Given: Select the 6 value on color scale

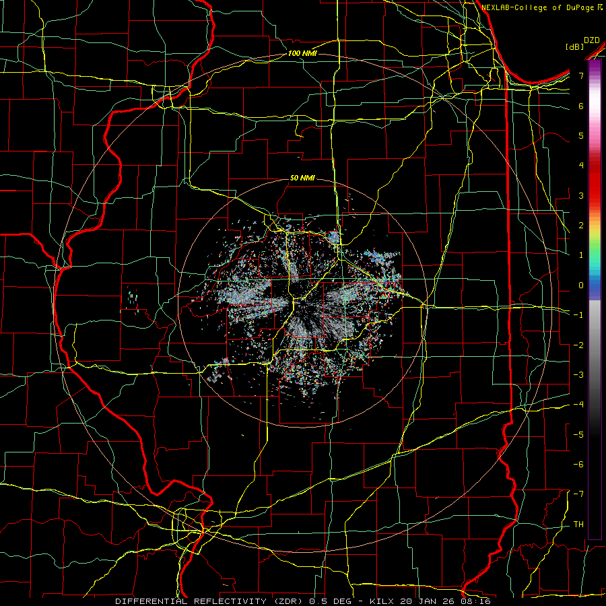Looking at the screenshot, I should pos(581,106).
